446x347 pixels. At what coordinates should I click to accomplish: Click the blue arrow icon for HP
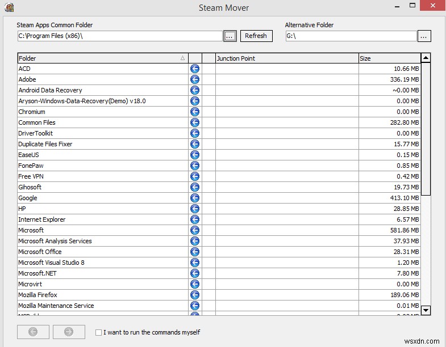pos(195,209)
